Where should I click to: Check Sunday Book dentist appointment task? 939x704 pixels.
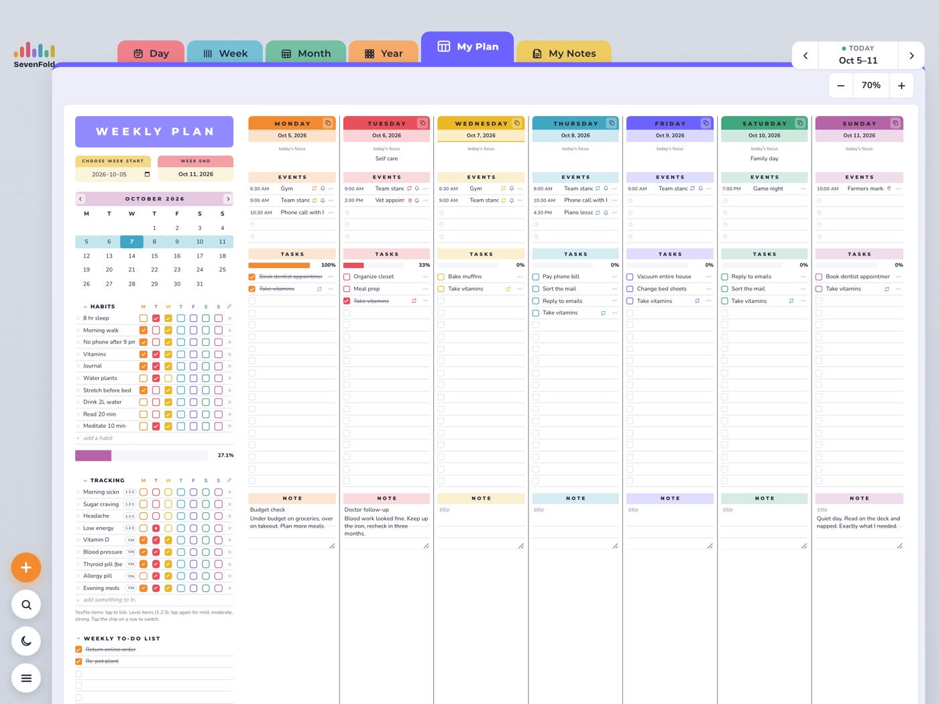click(x=819, y=277)
